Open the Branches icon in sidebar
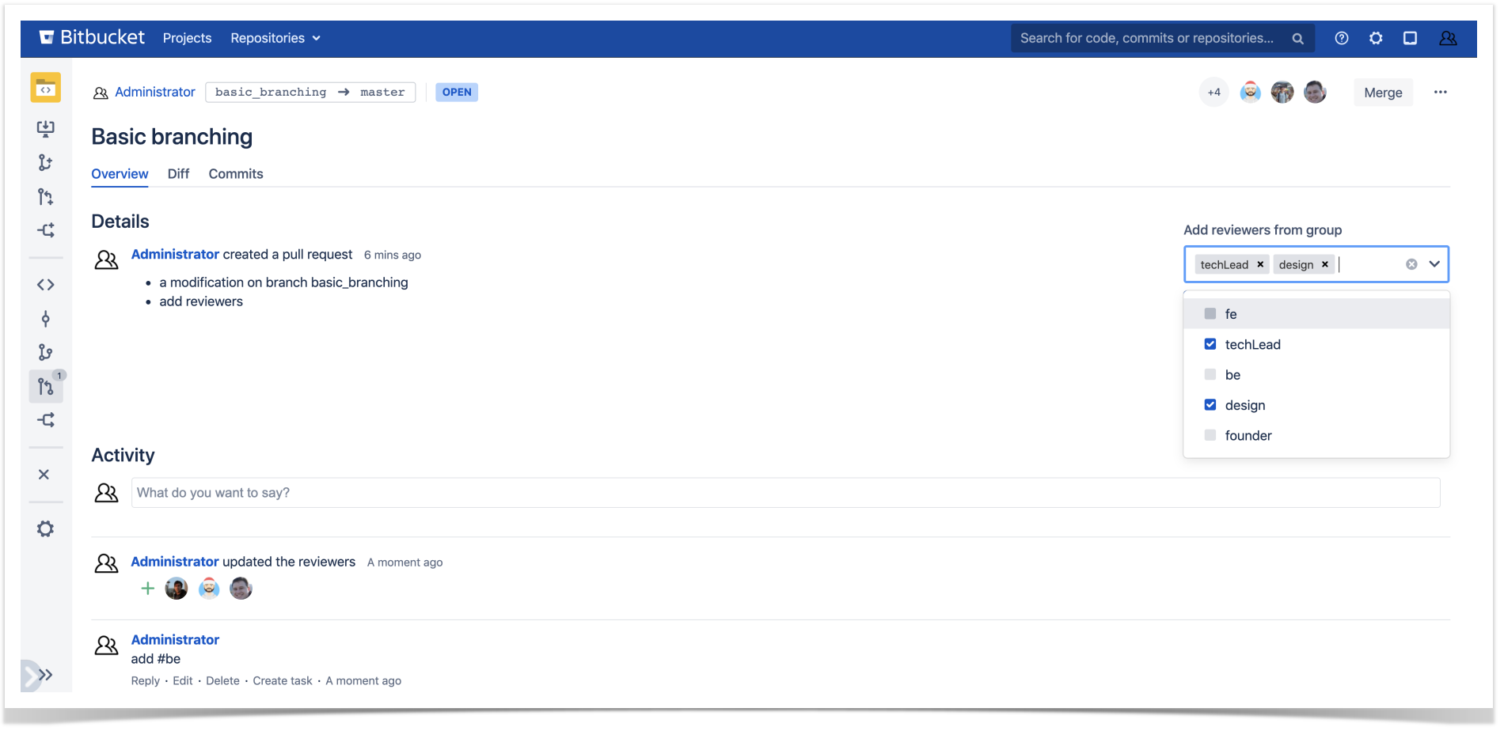Viewport: 1504px width, 731px height. pos(46,352)
